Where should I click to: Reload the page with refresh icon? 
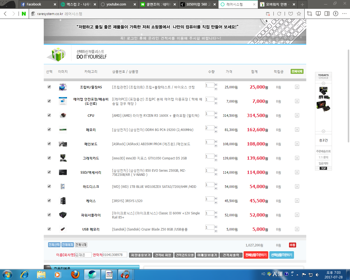tap(279, 14)
